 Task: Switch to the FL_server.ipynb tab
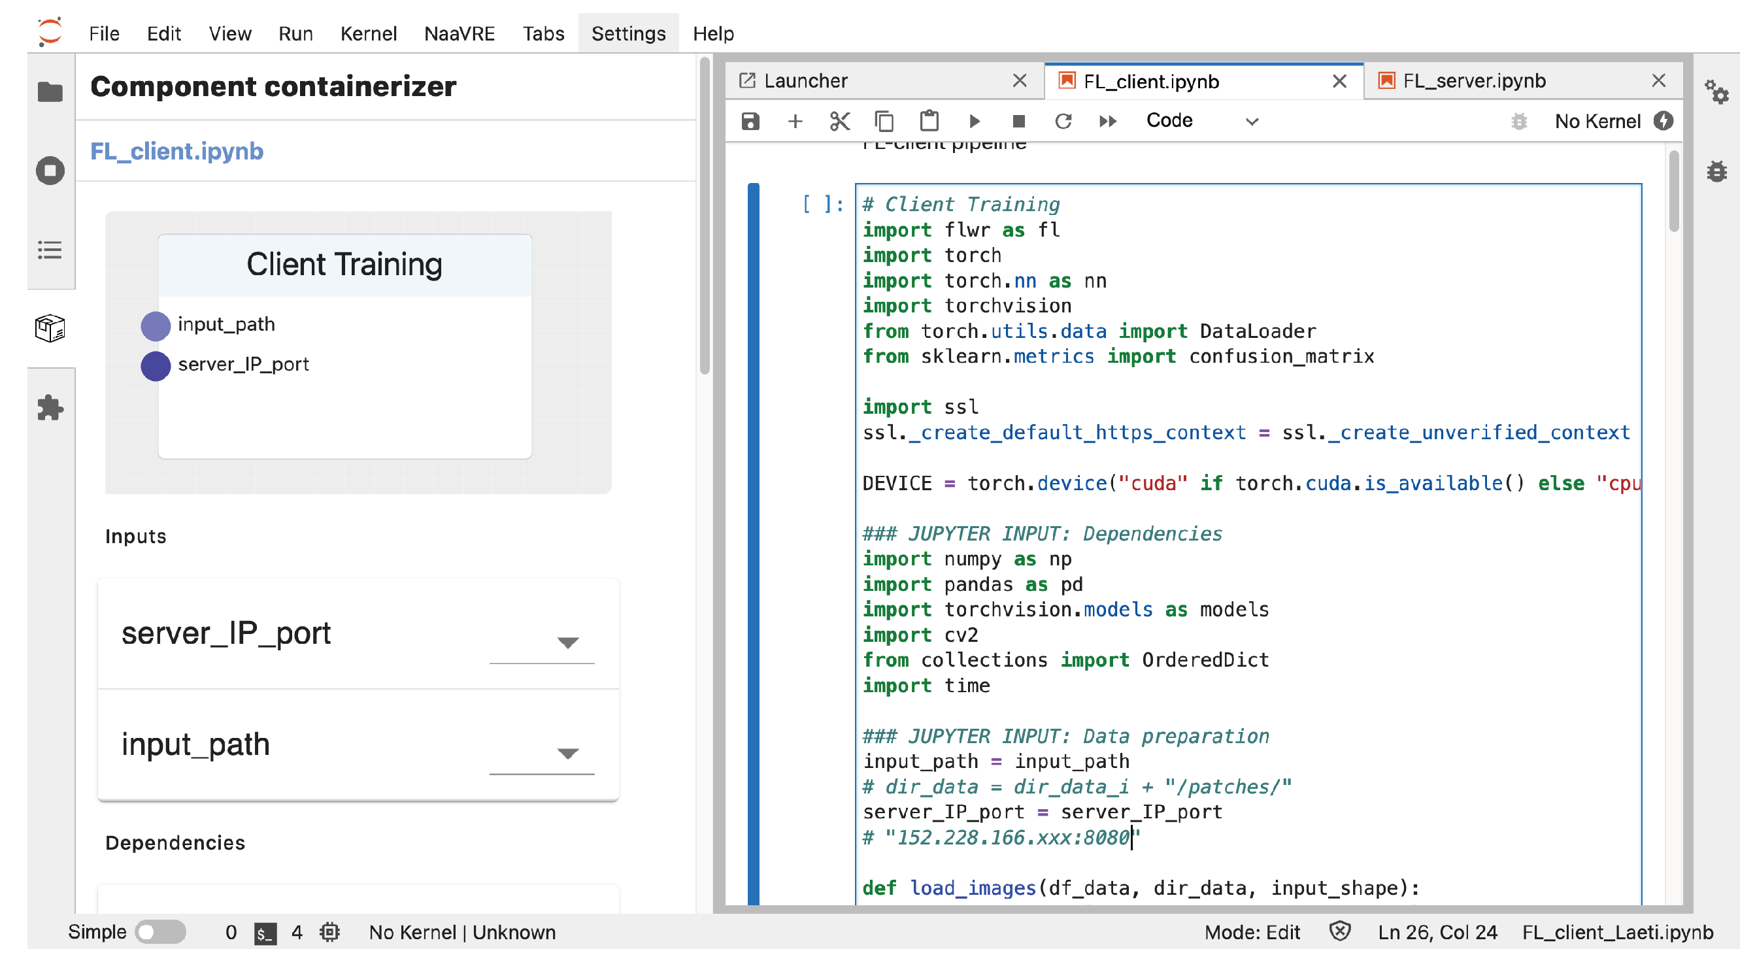pyautogui.click(x=1475, y=81)
